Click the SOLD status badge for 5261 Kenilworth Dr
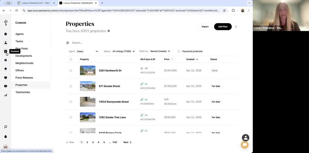 [214, 71]
